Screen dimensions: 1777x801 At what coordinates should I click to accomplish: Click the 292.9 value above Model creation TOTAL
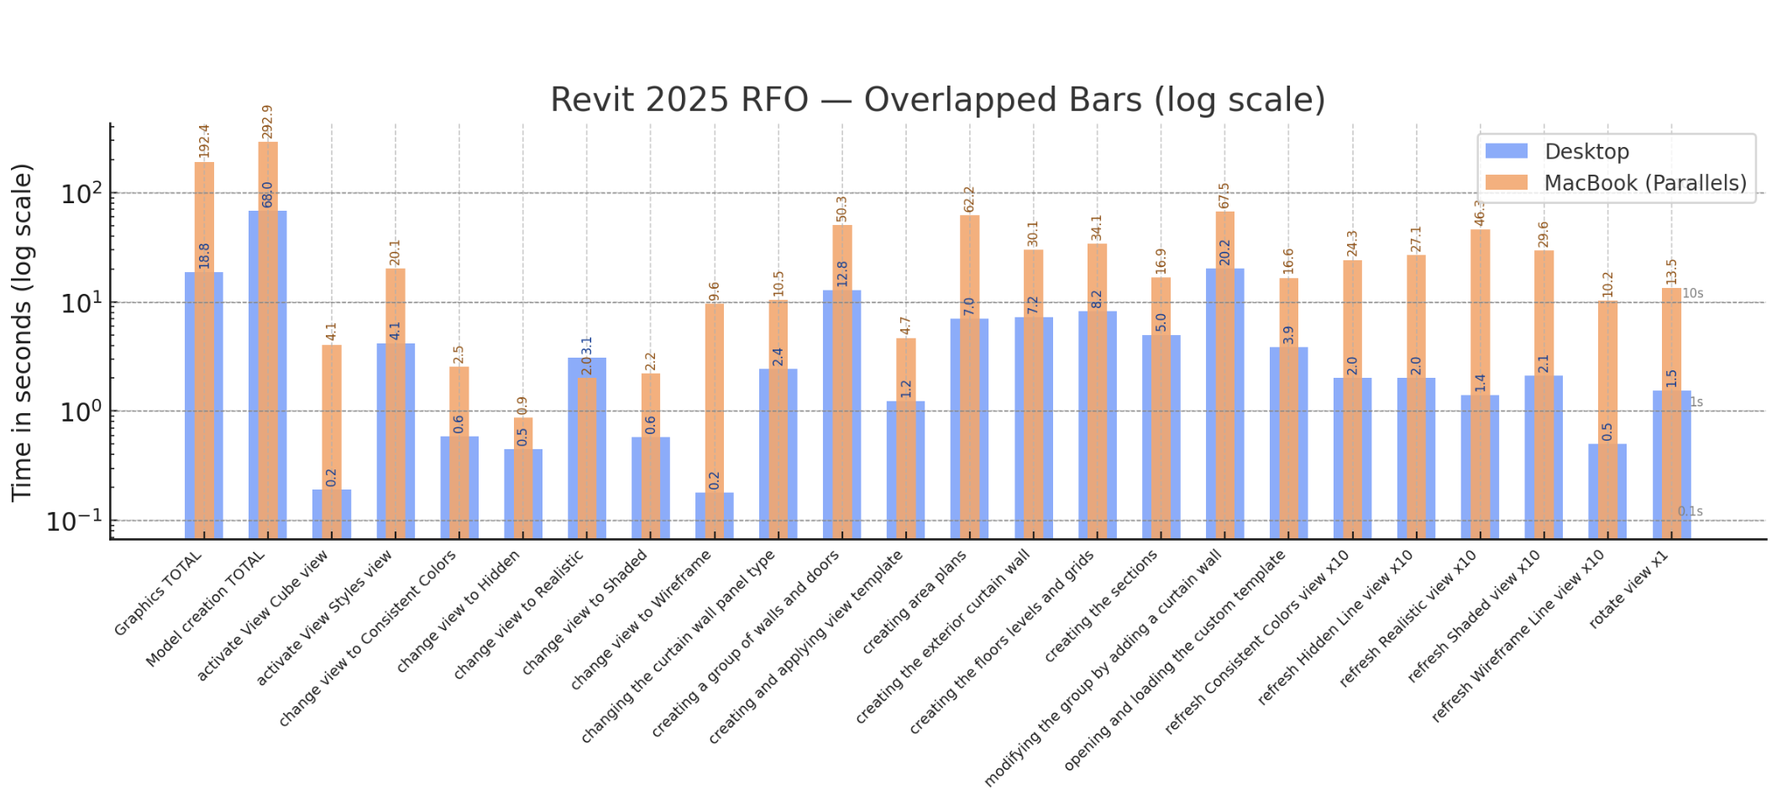click(268, 122)
